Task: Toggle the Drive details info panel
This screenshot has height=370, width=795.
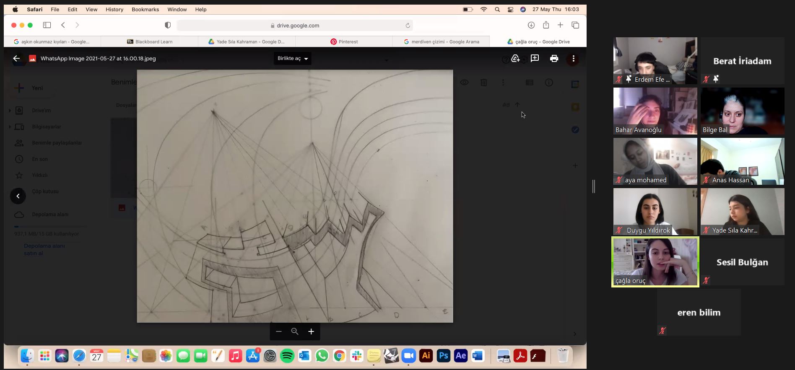Action: (x=549, y=83)
